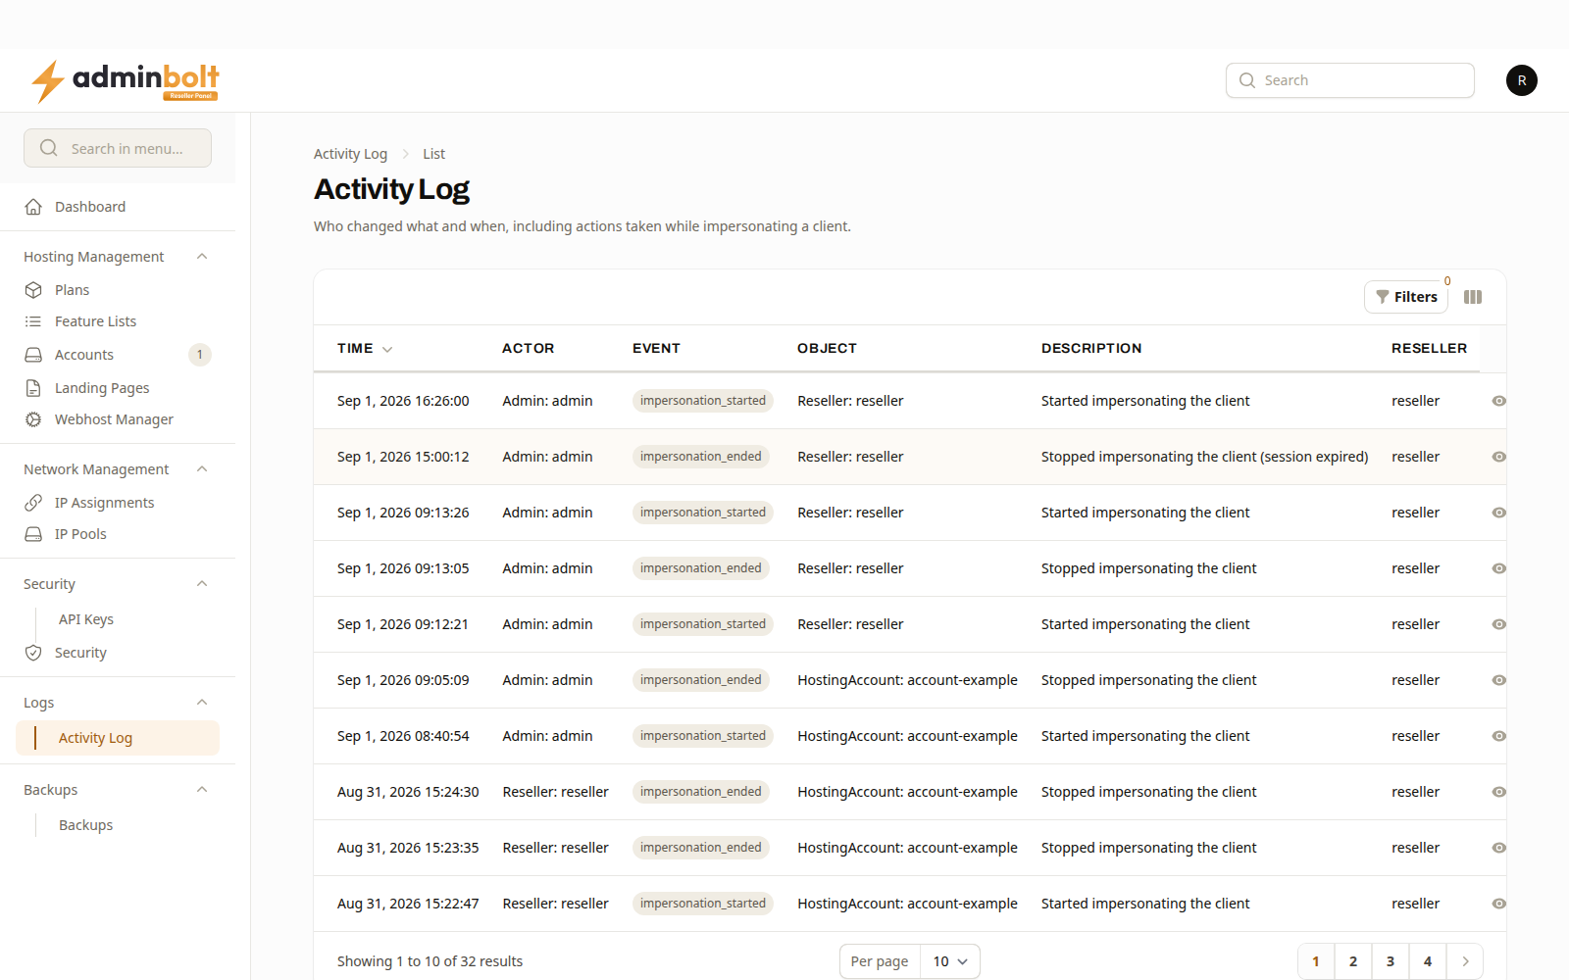1569x980 pixels.
Task: Click the top Search input field
Action: click(1349, 80)
